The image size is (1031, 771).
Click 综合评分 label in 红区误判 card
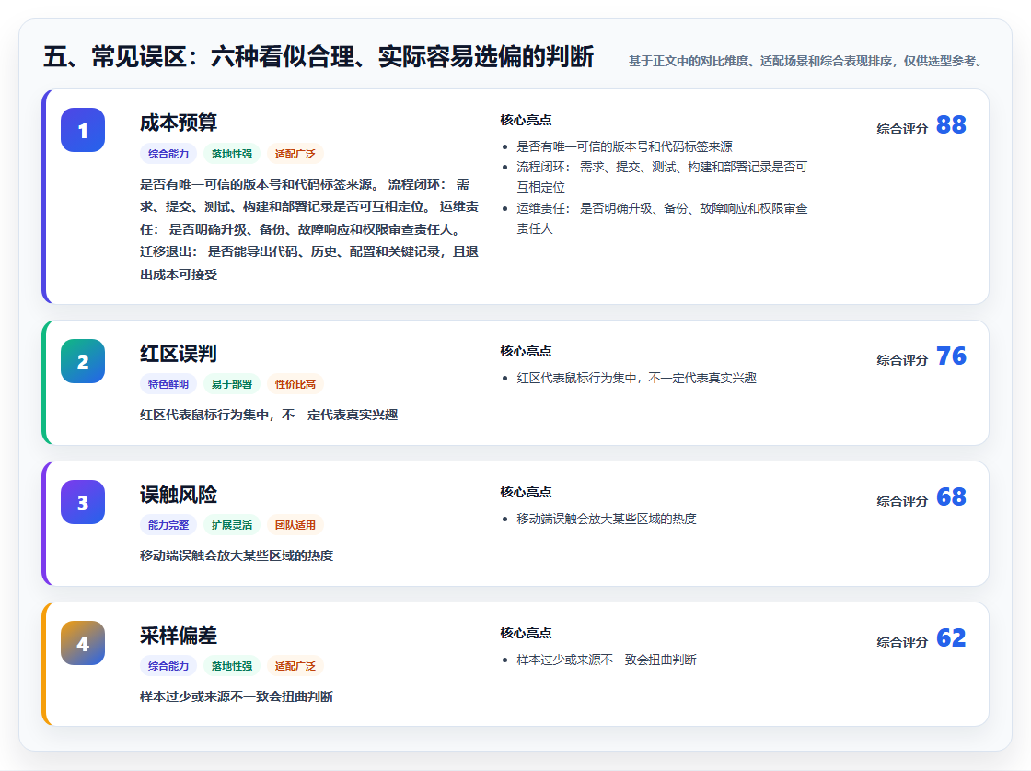pos(902,360)
